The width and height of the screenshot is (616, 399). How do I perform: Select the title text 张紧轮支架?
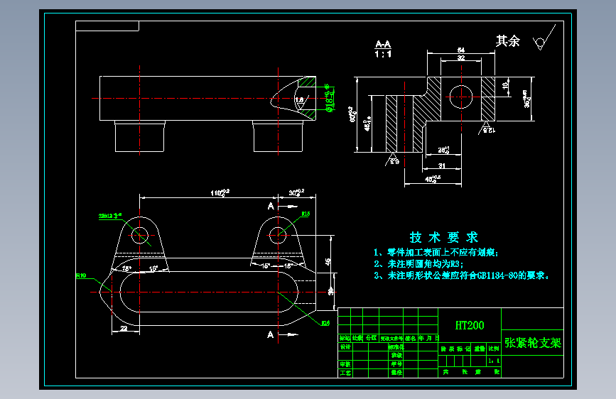pyautogui.click(x=533, y=343)
